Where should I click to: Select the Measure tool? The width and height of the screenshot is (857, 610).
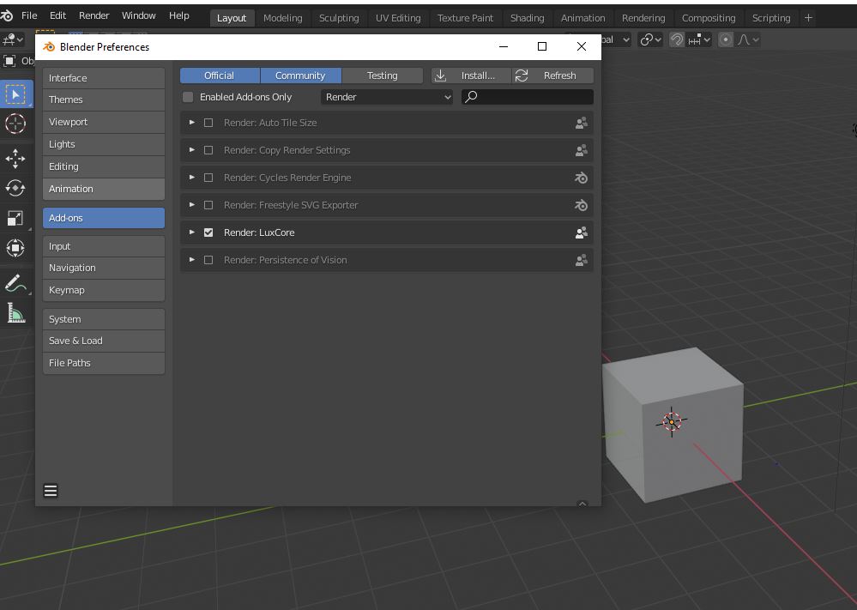coord(15,313)
